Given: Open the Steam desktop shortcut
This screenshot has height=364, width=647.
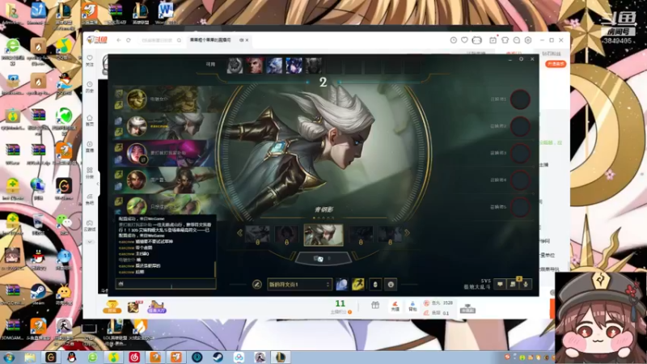Looking at the screenshot, I should (x=38, y=294).
